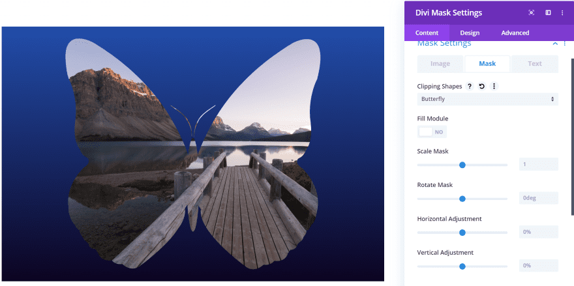Collapse the Mask Settings section chevron

555,44
